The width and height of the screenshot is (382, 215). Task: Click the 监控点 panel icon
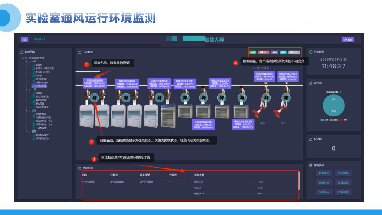[311, 83]
